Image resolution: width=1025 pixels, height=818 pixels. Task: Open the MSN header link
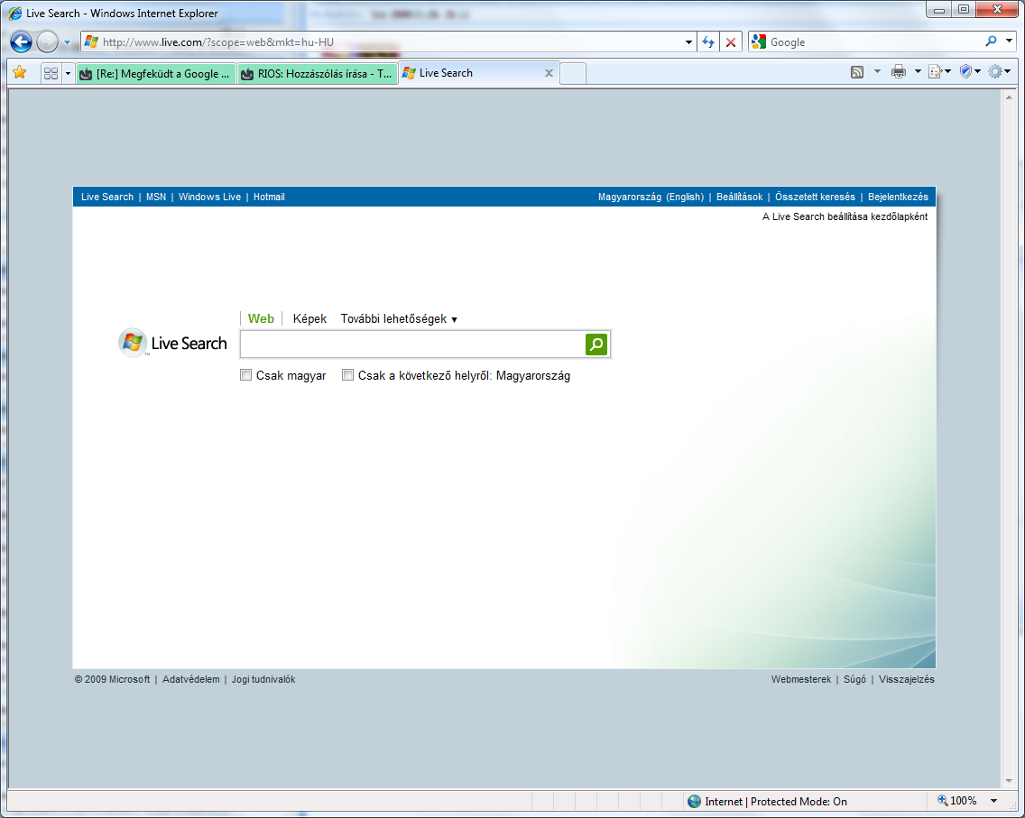[156, 197]
